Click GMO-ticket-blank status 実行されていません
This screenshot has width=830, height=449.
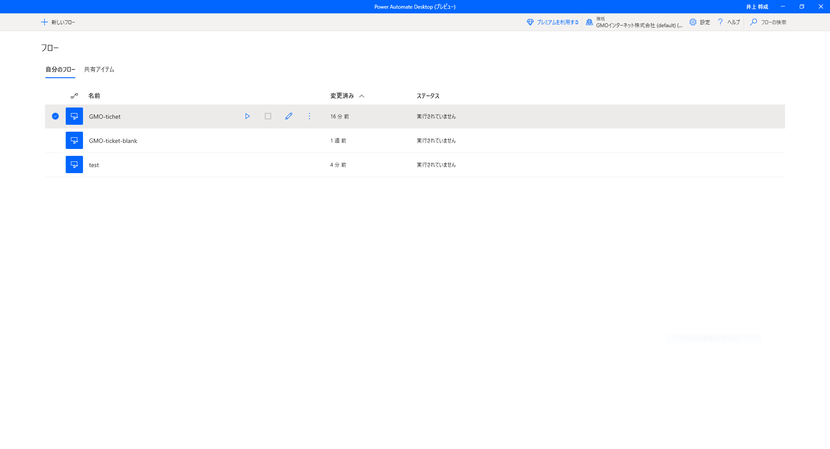[436, 141]
